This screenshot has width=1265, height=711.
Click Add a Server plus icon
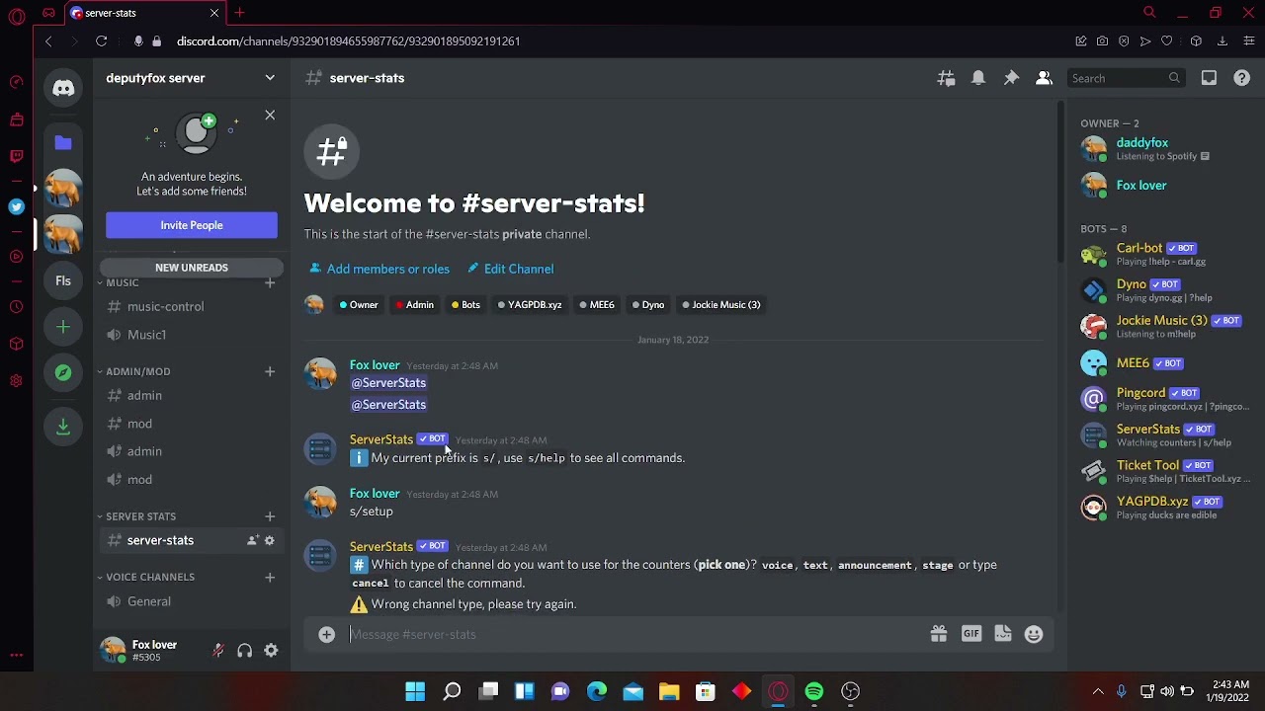pos(63,327)
